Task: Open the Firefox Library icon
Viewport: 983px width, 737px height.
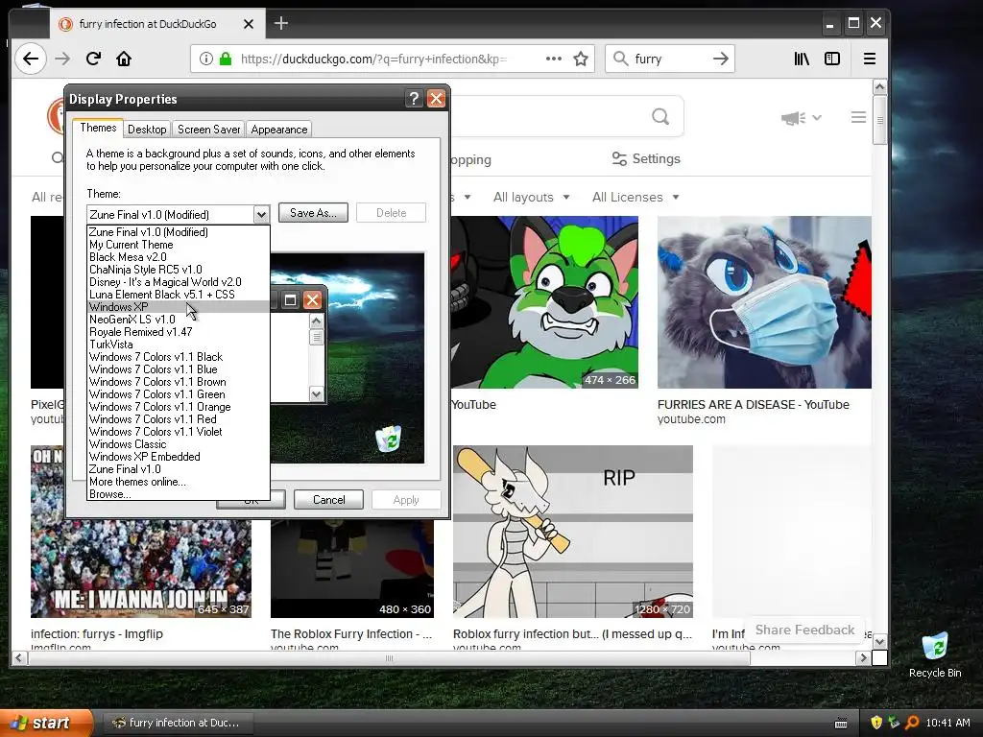Action: coord(802,59)
